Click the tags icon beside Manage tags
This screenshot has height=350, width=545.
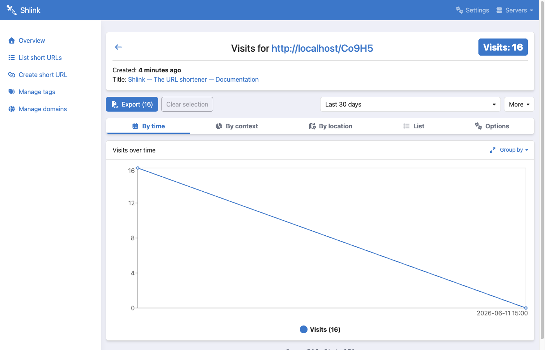pyautogui.click(x=12, y=92)
